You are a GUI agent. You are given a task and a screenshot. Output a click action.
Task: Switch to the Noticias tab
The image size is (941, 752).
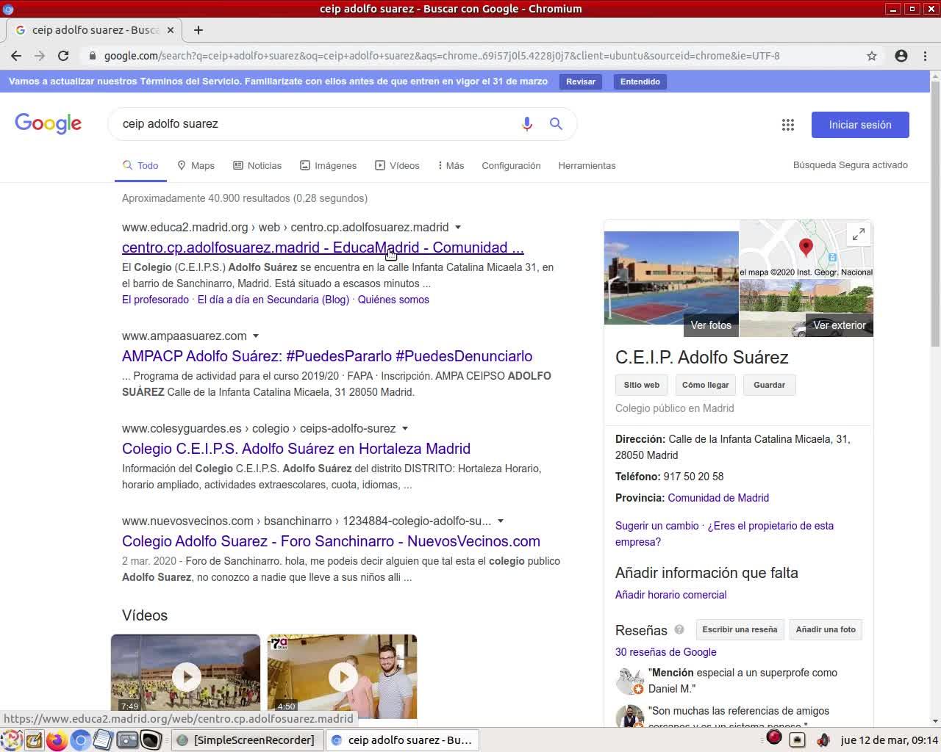(257, 166)
